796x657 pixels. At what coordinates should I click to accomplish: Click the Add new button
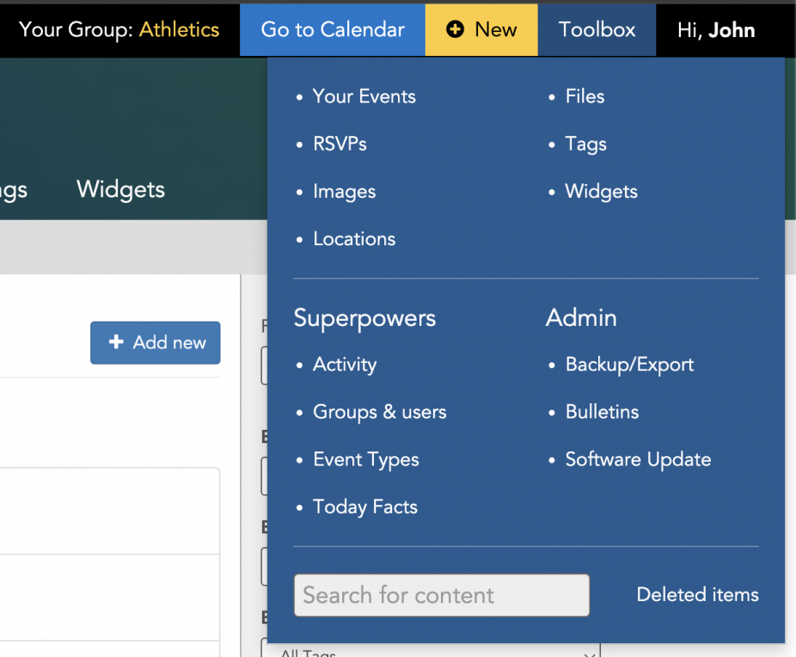(x=155, y=342)
